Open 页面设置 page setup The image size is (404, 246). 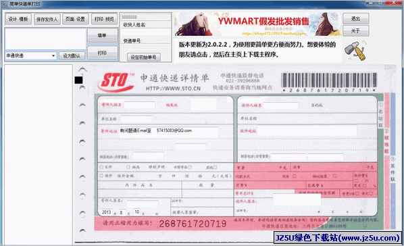tap(75, 19)
